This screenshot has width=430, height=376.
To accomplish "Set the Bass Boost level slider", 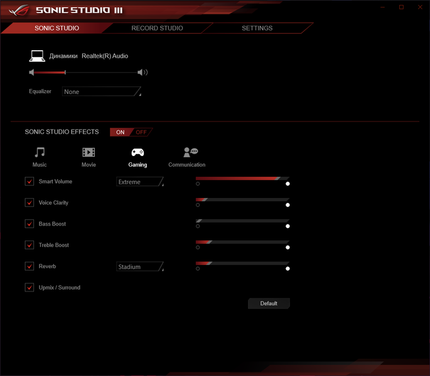I will (x=242, y=221).
